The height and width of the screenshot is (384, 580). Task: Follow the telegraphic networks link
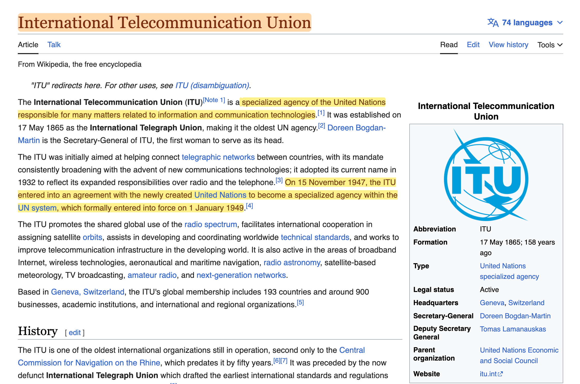[218, 157]
